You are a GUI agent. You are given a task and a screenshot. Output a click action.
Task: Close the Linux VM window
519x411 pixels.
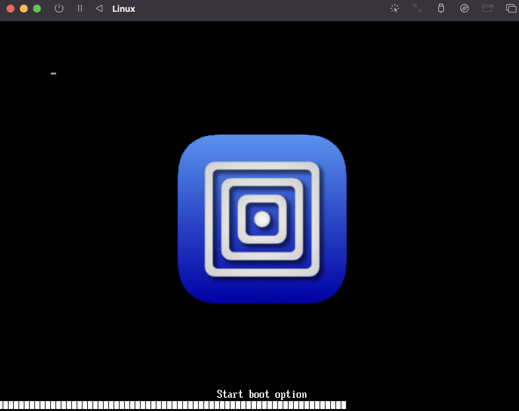[11, 9]
